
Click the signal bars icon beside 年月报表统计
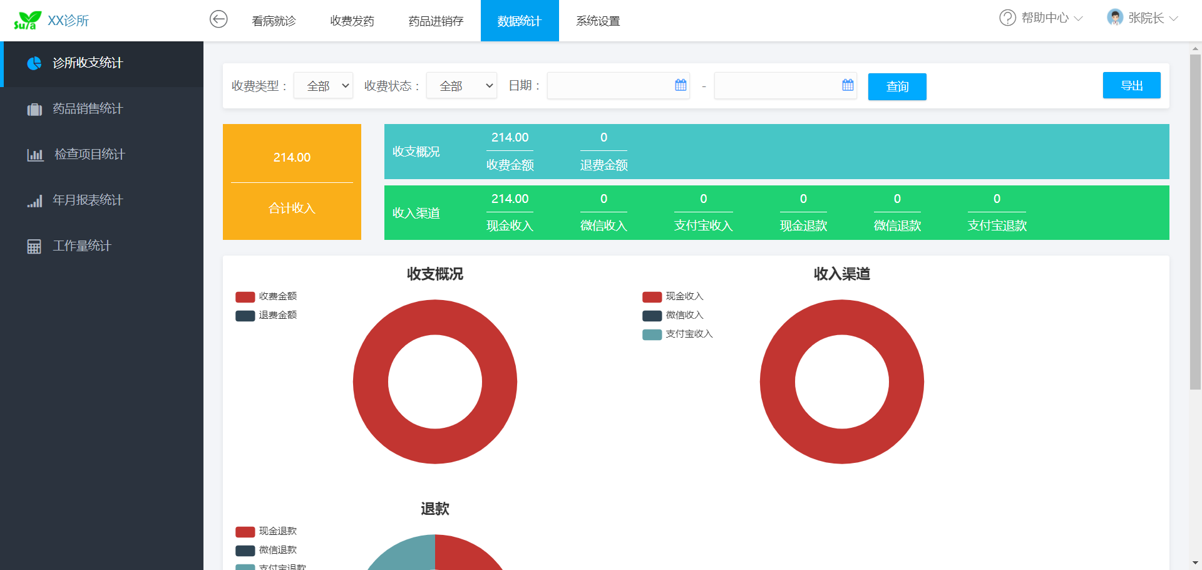(x=34, y=201)
